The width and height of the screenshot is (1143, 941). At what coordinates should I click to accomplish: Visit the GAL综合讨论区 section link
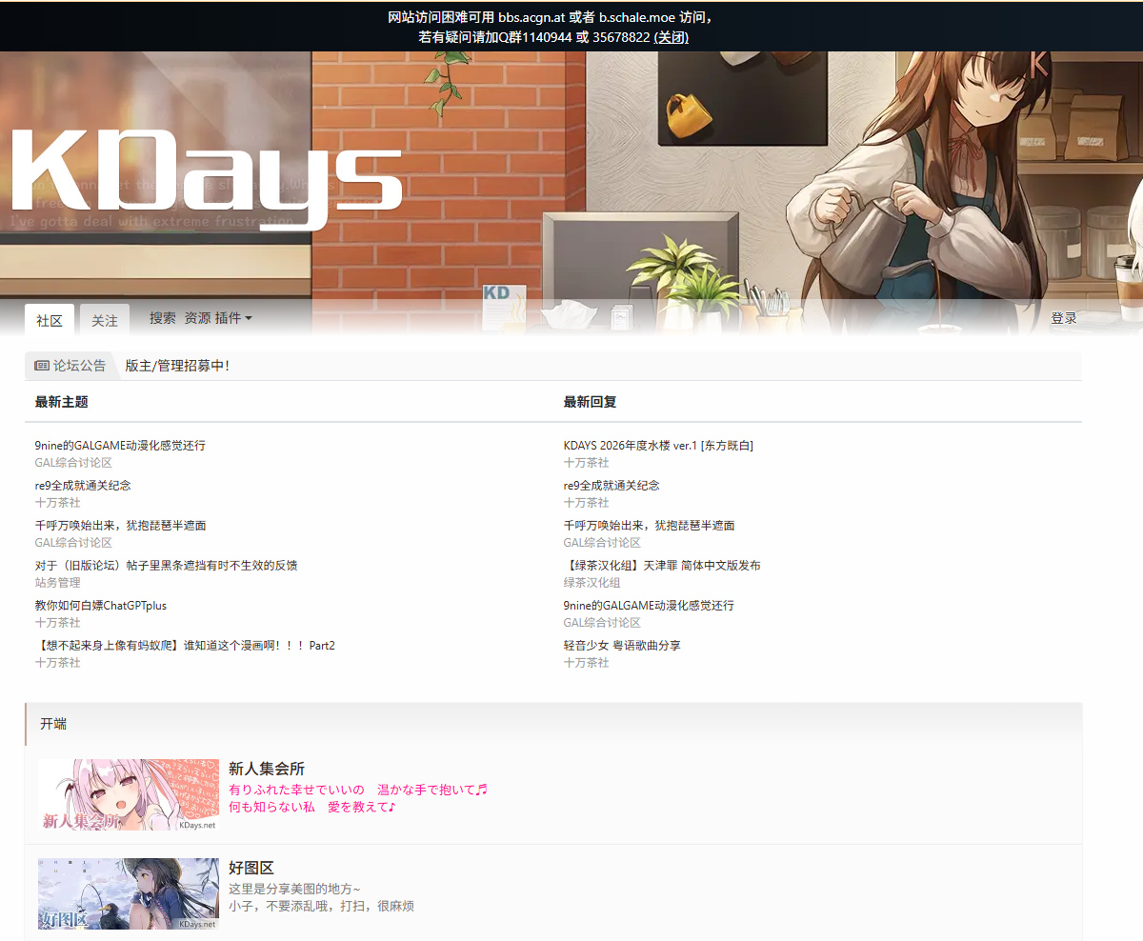tap(76, 462)
